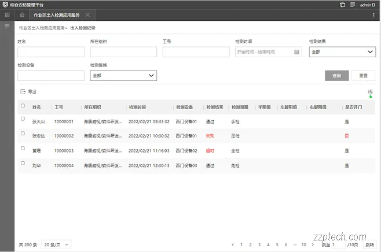
Task: Click the 检测时间 column header
Action: [x=137, y=107]
